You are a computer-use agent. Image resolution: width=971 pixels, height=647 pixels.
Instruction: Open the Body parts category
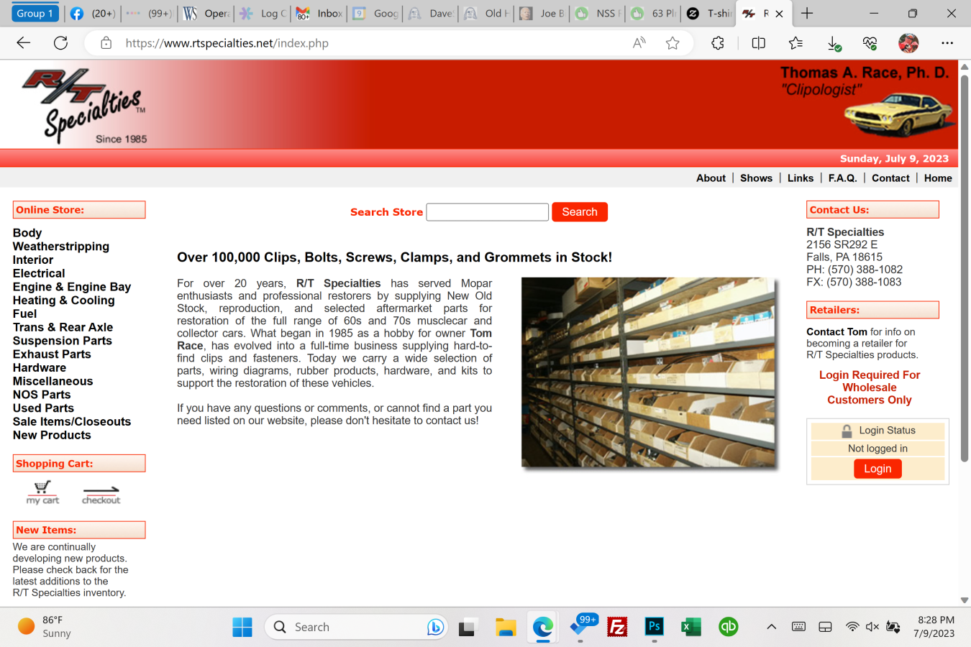point(27,233)
